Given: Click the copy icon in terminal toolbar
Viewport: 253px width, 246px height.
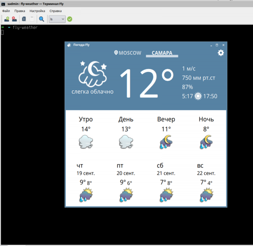Looking at the screenshot, I should tap(24, 19).
